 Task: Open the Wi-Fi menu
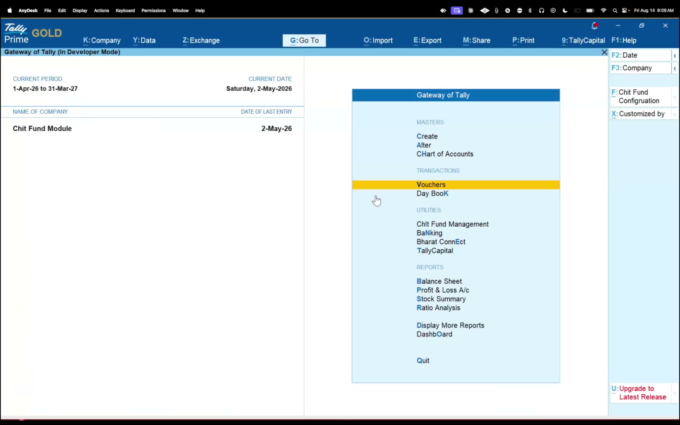click(x=603, y=11)
